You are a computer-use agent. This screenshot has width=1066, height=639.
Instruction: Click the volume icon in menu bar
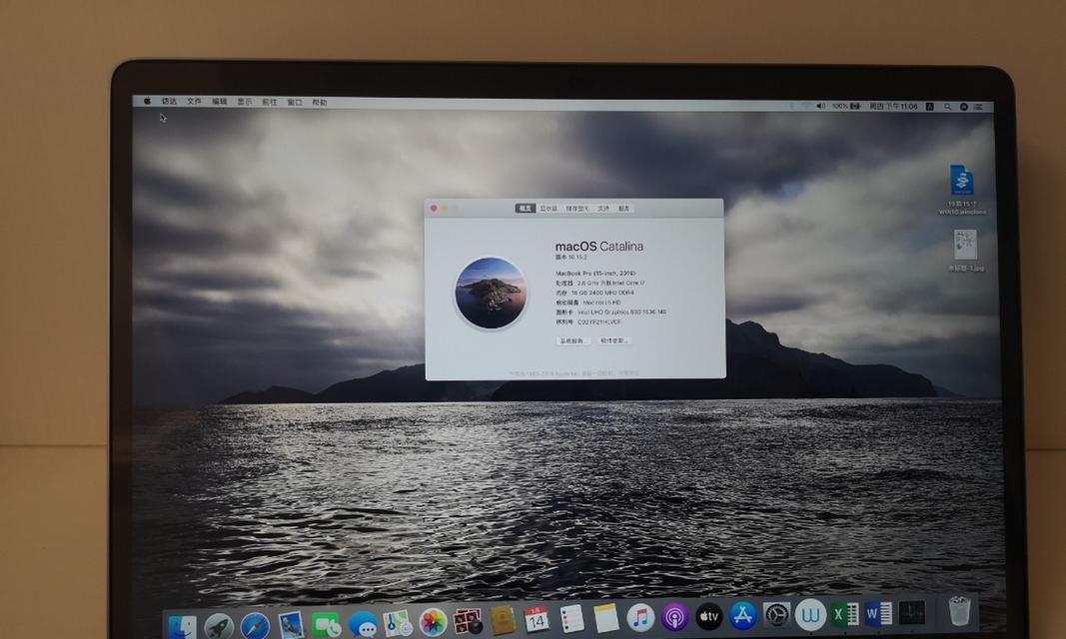pos(820,106)
